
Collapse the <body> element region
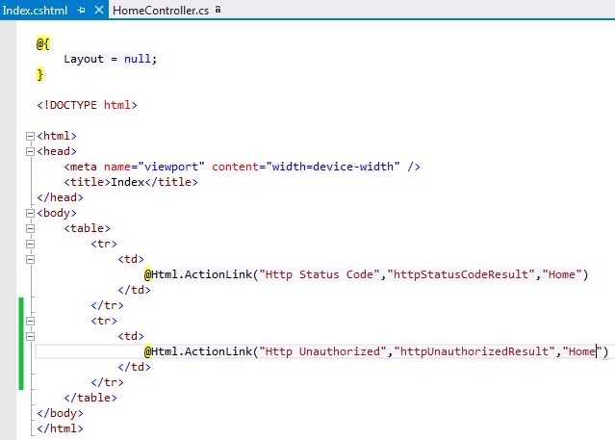[x=30, y=213]
